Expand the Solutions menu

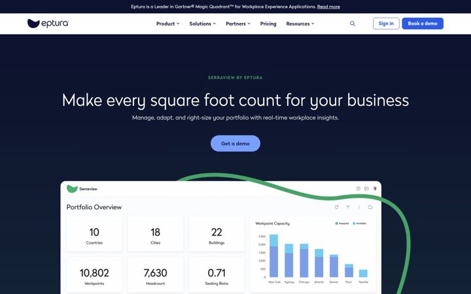pos(202,24)
